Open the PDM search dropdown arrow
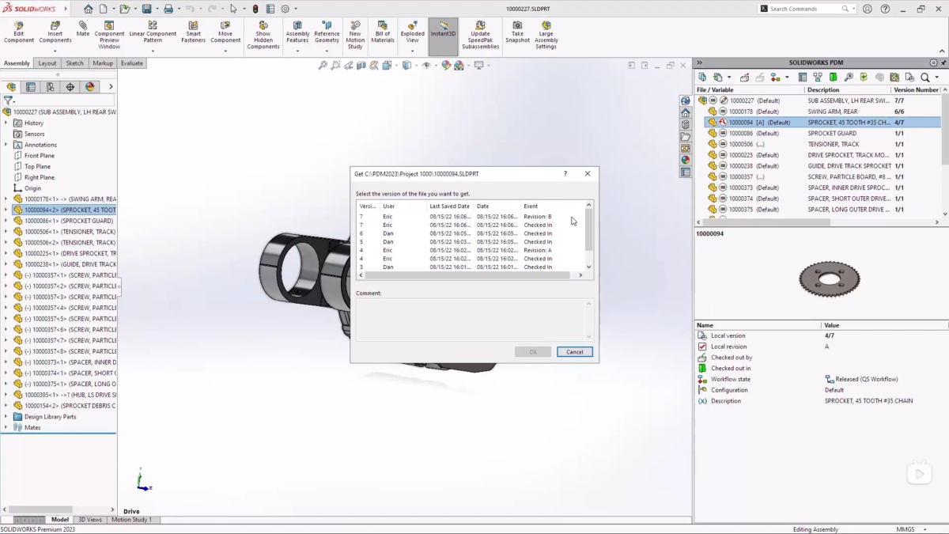 click(937, 78)
